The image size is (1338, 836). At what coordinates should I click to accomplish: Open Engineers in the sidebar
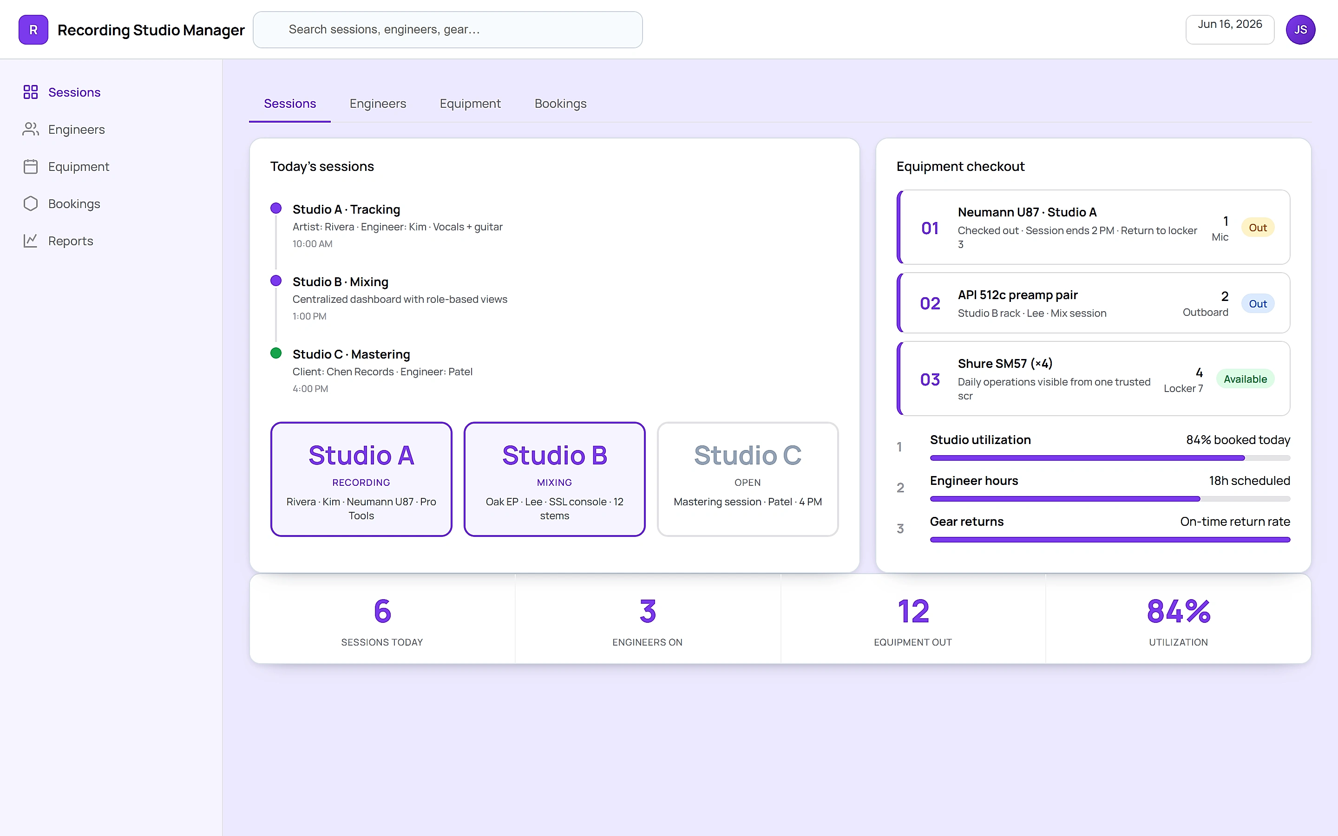click(x=111, y=129)
